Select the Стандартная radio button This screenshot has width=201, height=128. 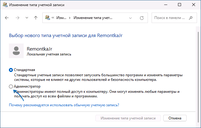pyautogui.click(x=11, y=70)
